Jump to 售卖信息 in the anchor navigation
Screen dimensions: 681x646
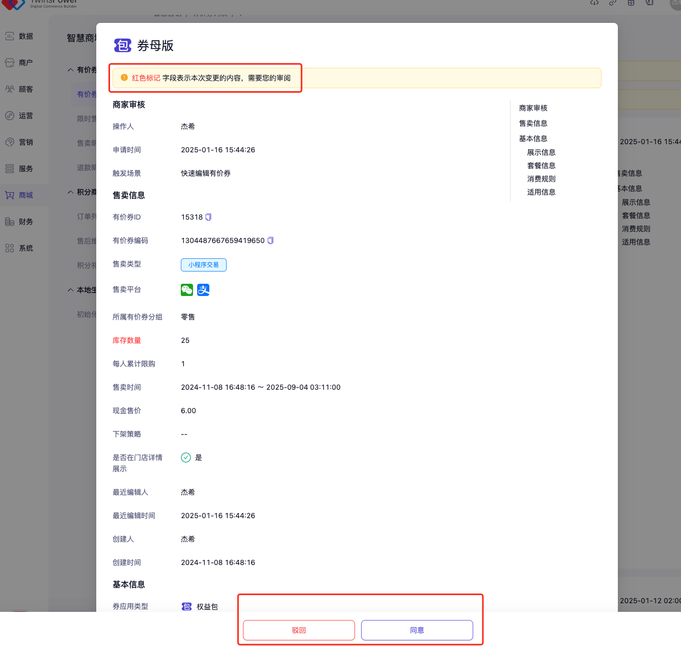[533, 123]
